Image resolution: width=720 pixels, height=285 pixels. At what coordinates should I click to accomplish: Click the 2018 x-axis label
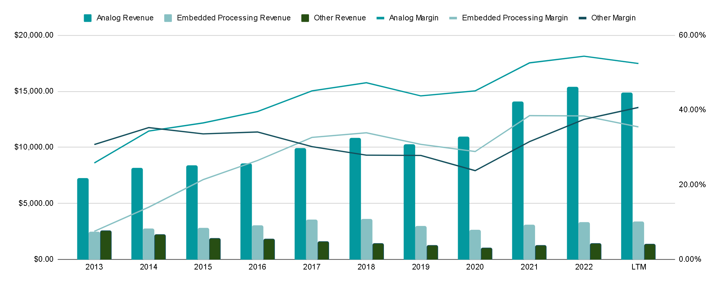pos(366,267)
